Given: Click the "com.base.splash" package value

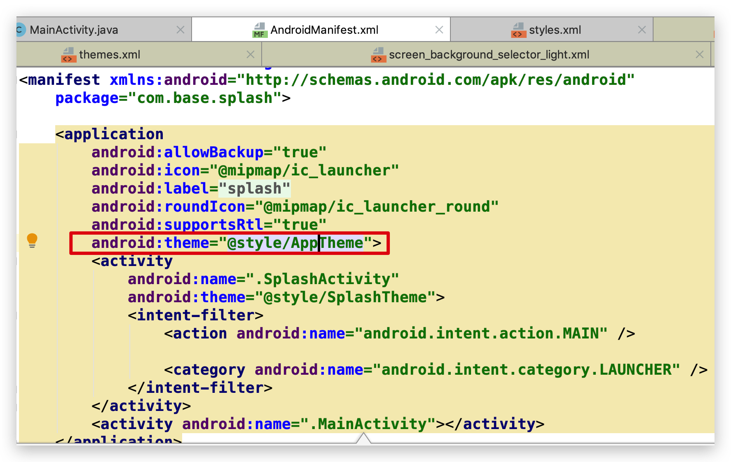Looking at the screenshot, I should (205, 98).
